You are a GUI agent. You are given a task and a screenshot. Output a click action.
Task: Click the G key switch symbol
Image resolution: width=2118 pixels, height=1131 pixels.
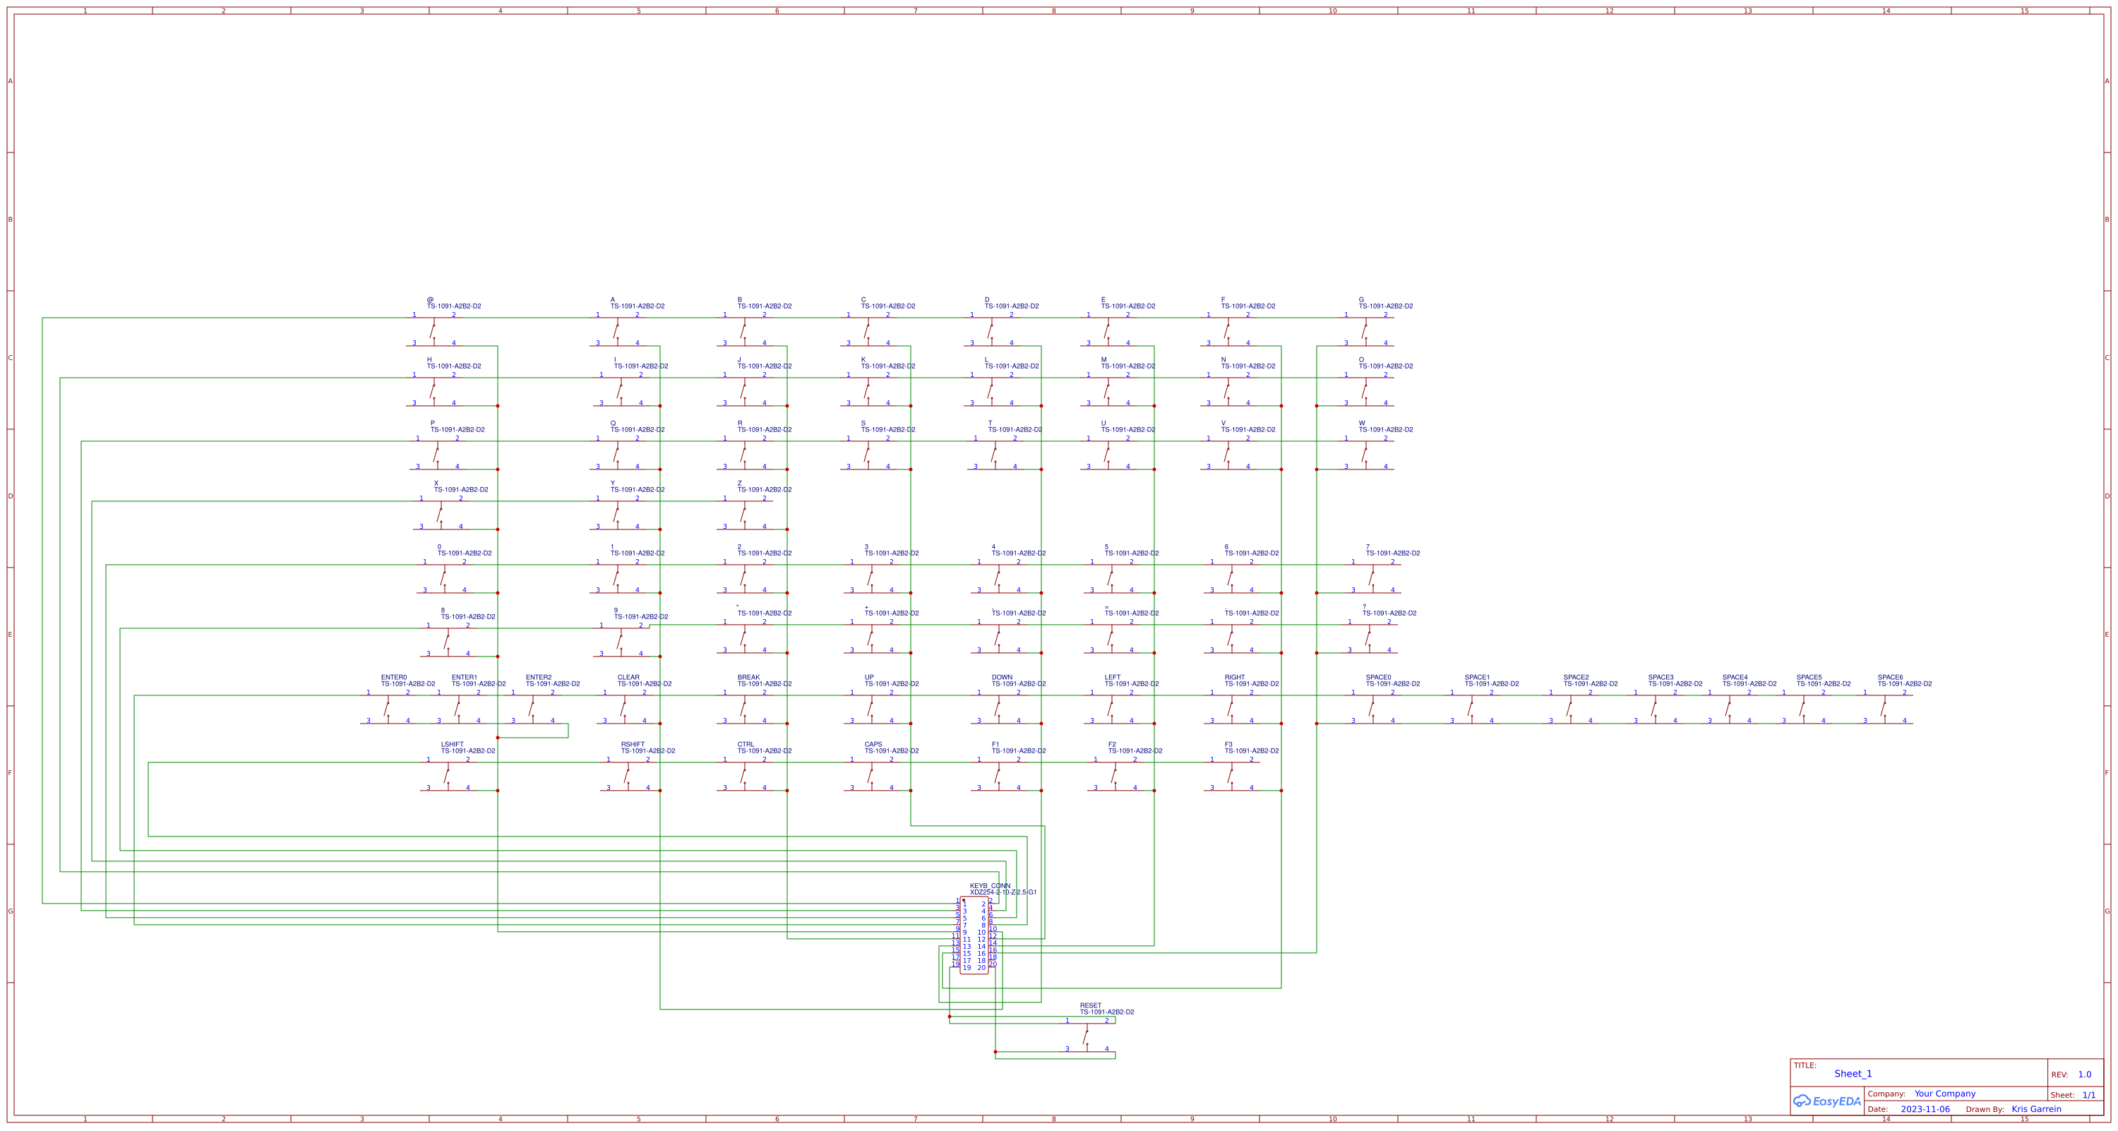click(1365, 330)
